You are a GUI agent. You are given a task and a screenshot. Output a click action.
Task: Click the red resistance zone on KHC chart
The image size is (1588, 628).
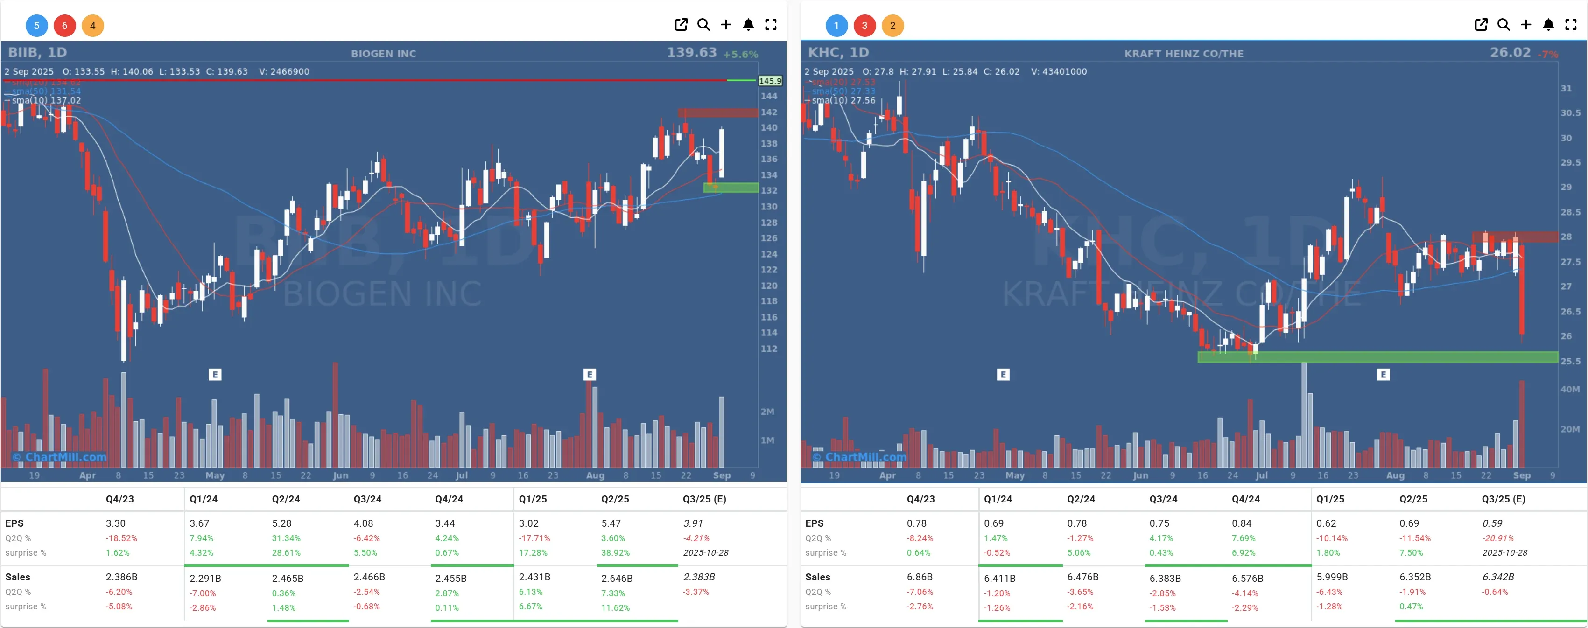pyautogui.click(x=1515, y=237)
